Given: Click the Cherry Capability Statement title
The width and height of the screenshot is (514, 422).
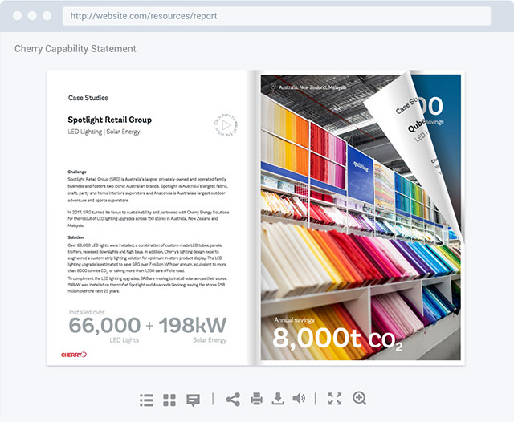Looking at the screenshot, I should tap(75, 49).
